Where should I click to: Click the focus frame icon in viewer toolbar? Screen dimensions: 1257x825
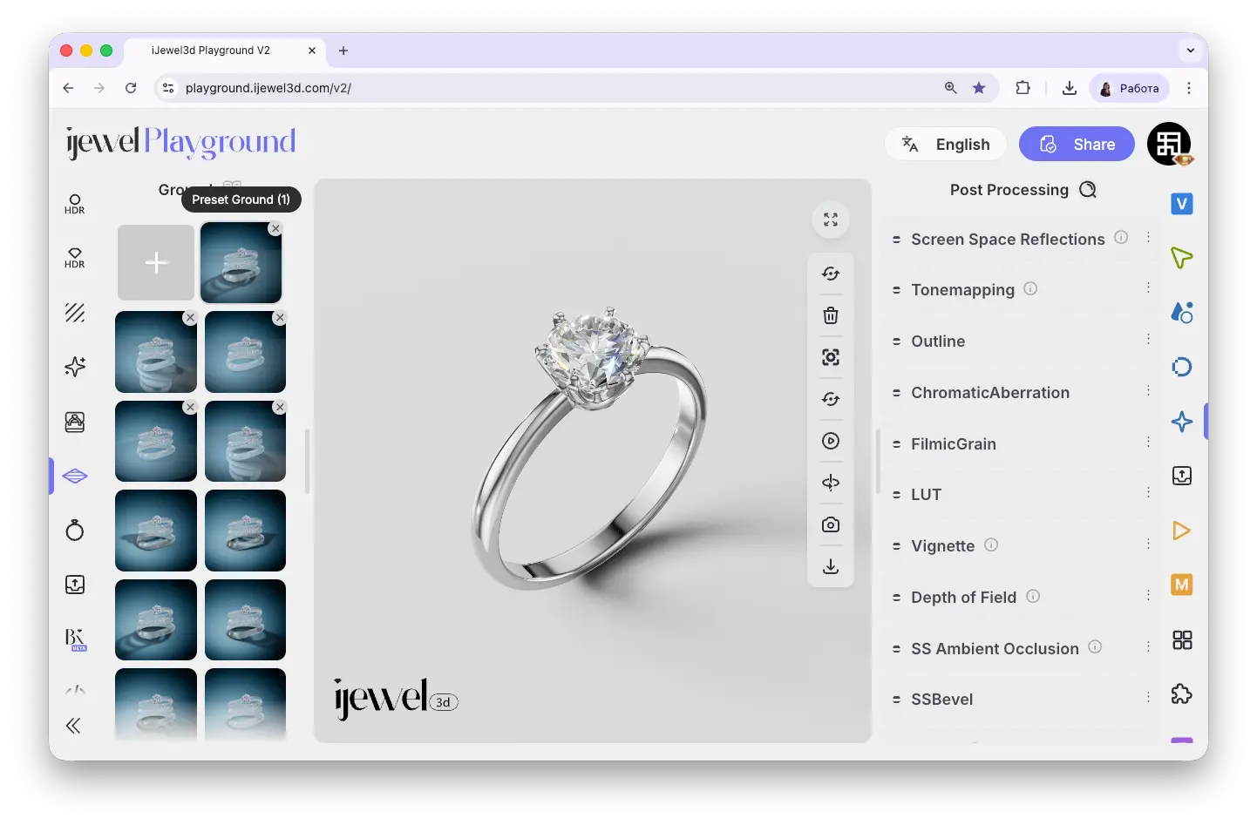pyautogui.click(x=831, y=357)
